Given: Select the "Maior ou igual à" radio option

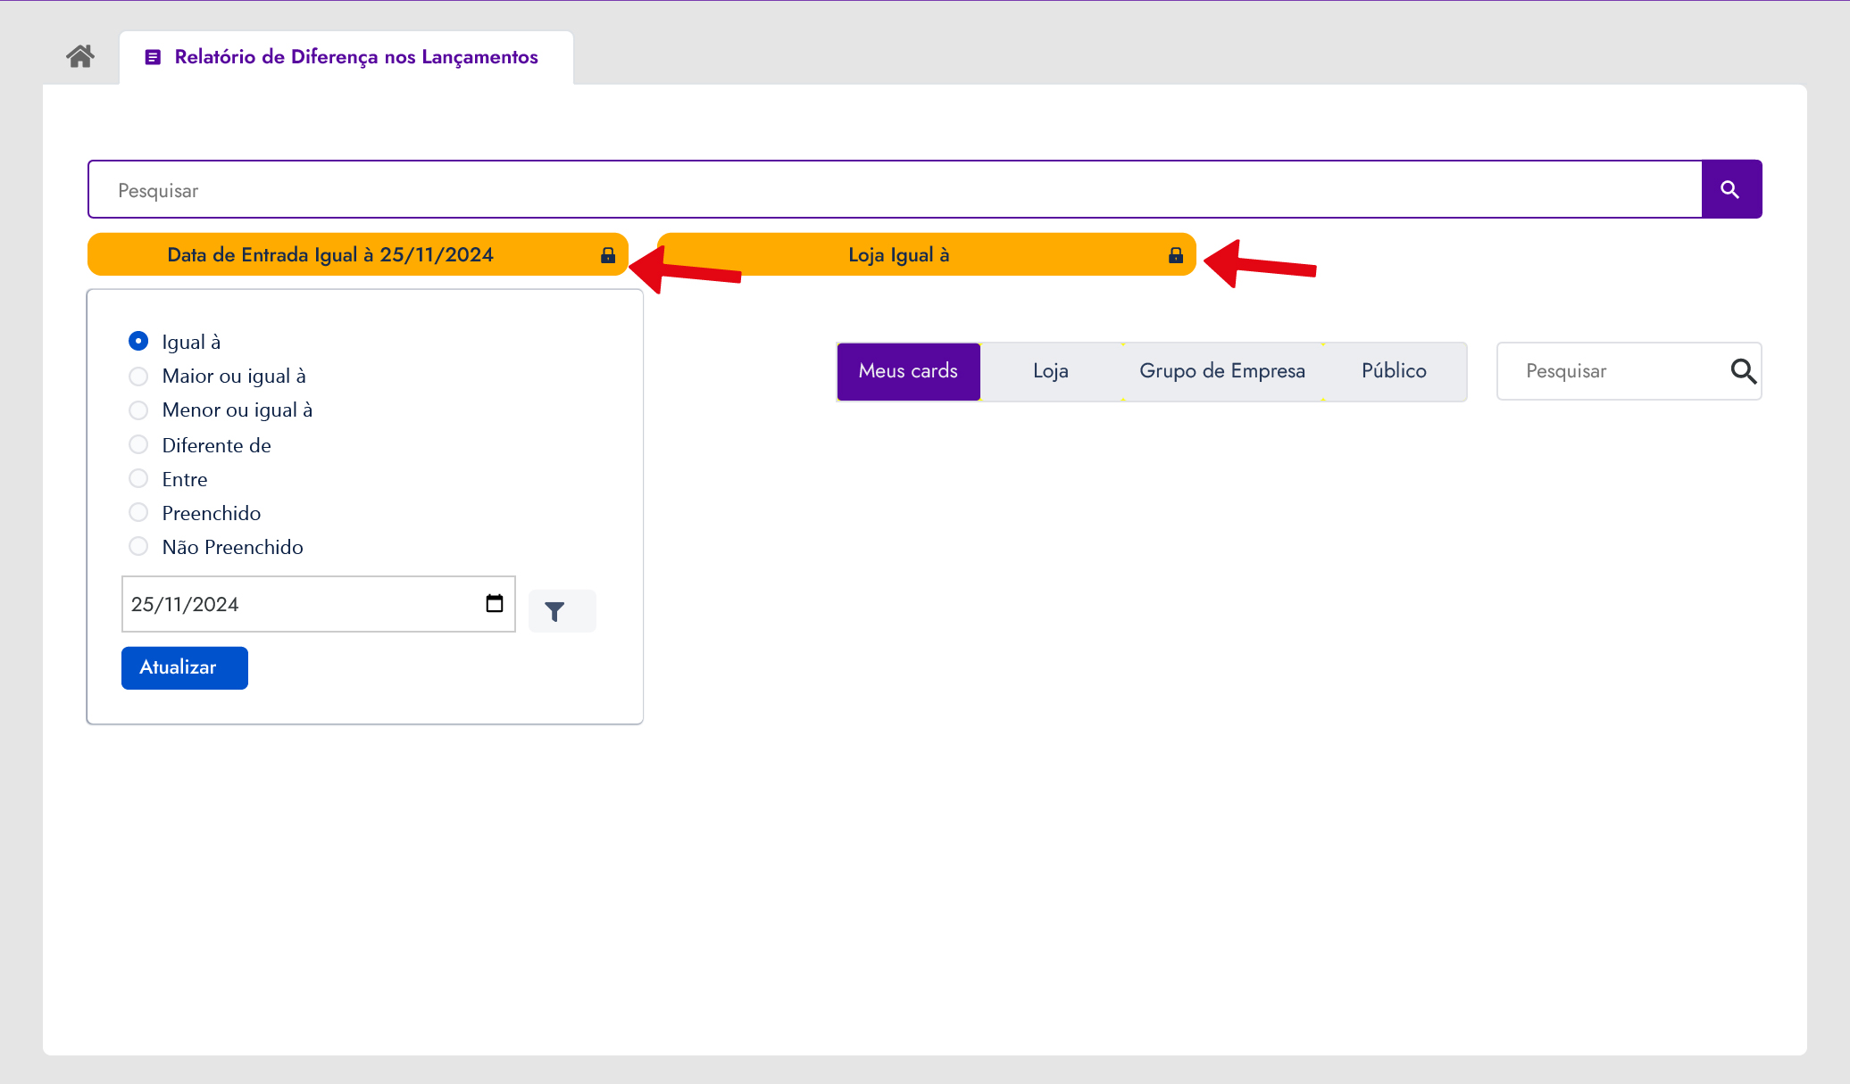Looking at the screenshot, I should tap(138, 377).
